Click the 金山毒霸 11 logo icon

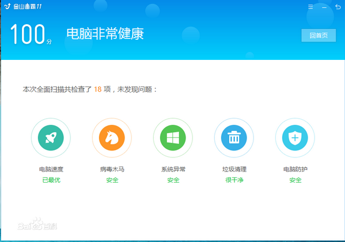pyautogui.click(x=7, y=6)
